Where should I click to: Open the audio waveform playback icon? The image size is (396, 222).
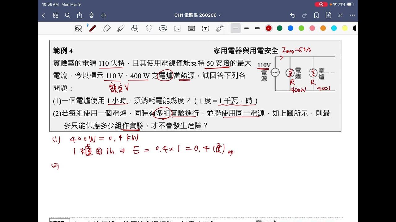pos(104,15)
